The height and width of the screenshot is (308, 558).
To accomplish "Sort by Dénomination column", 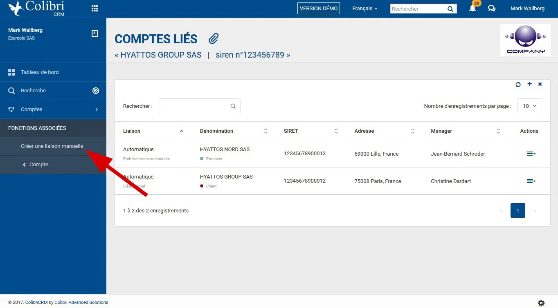I will point(234,131).
